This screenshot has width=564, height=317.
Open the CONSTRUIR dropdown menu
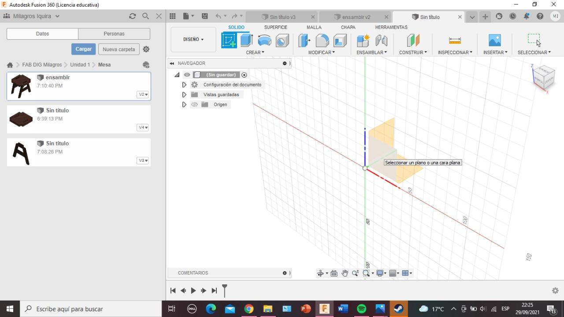coord(413,52)
